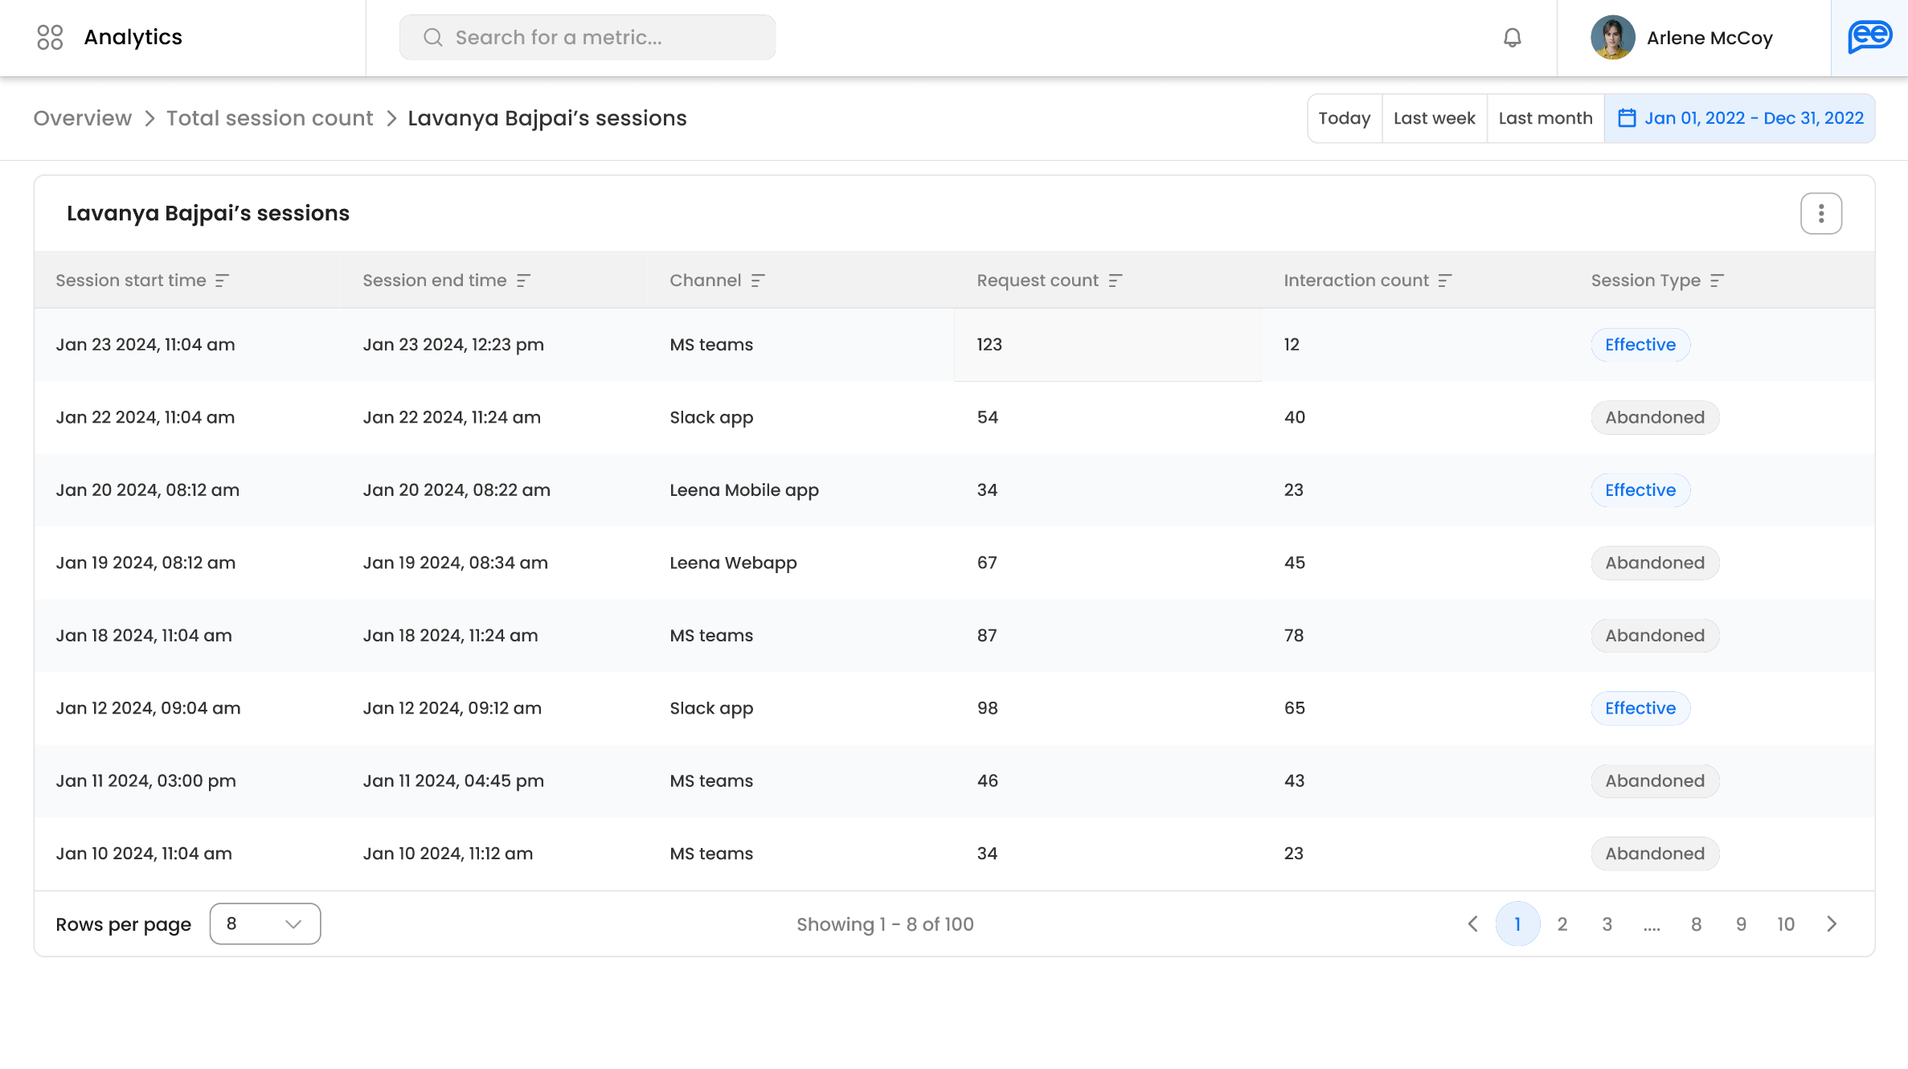Open the three-dot table options menu

coord(1820,214)
